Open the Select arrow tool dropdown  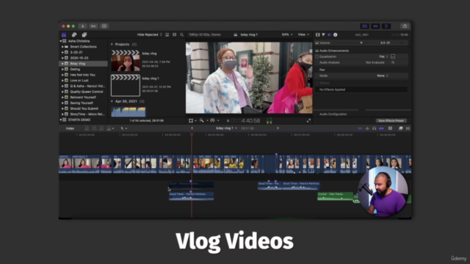pyautogui.click(x=123, y=128)
